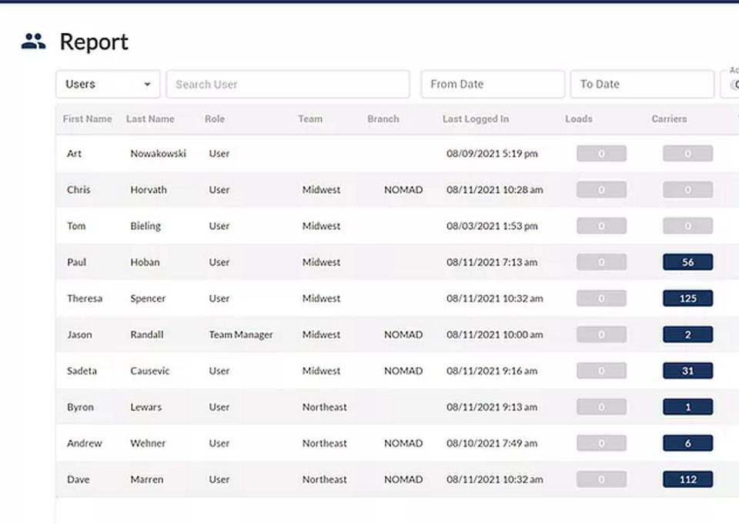739x524 pixels.
Task: Click Sadeta Causevic's 31 carriers badge
Action: tap(687, 371)
